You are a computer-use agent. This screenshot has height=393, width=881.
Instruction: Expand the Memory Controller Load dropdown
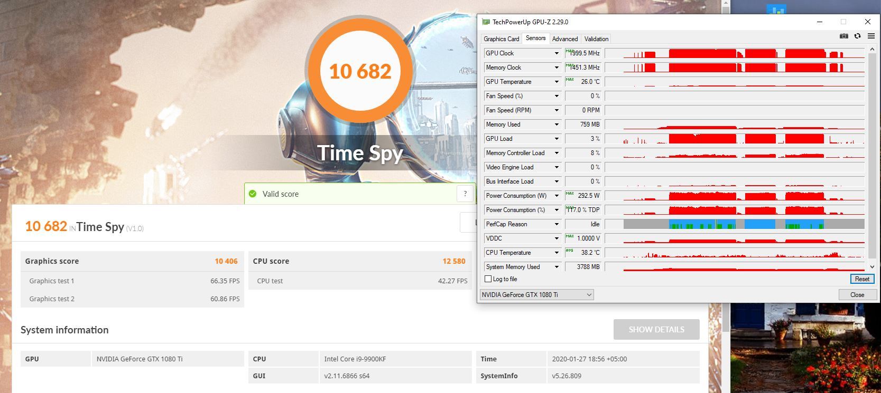click(x=557, y=153)
